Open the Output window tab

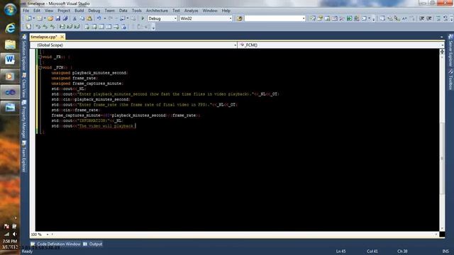[93, 244]
